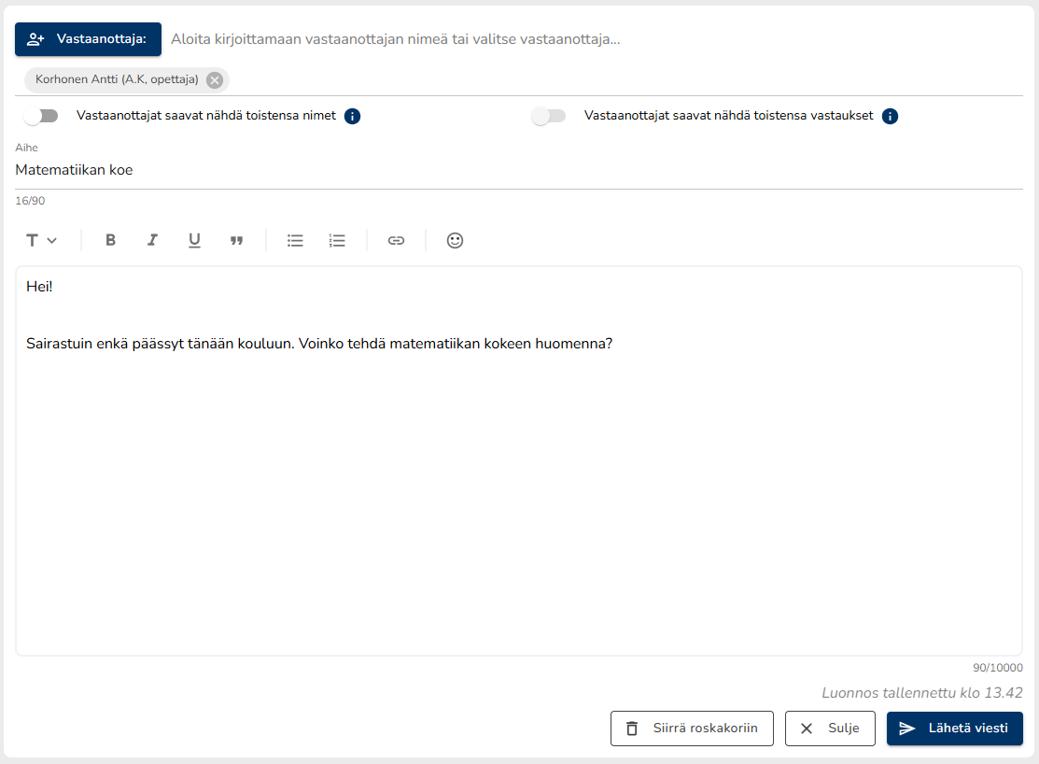Show info about recipients seeing replies
Viewport: 1039px width, 764px height.
[x=890, y=116]
